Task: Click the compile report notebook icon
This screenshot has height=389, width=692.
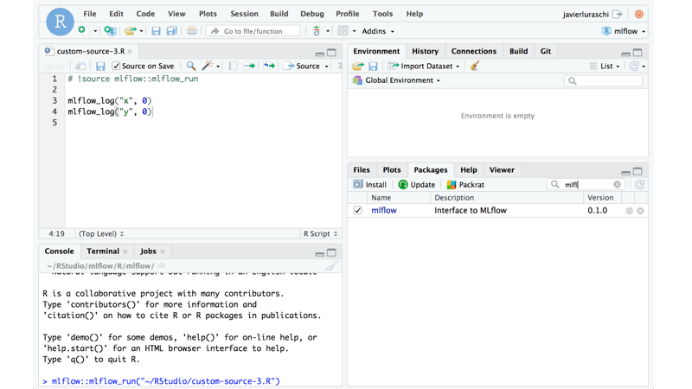Action: [233, 66]
